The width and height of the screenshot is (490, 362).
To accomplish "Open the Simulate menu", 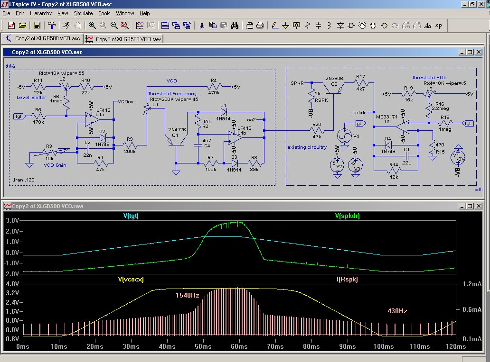I will click(x=83, y=13).
